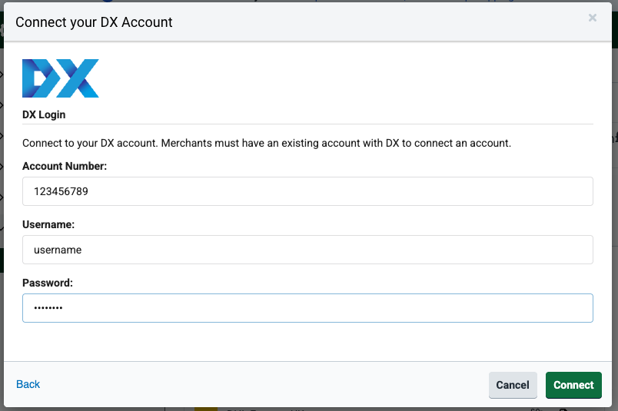Click the 'Account Number:' label
The width and height of the screenshot is (618, 411).
[x=65, y=166]
